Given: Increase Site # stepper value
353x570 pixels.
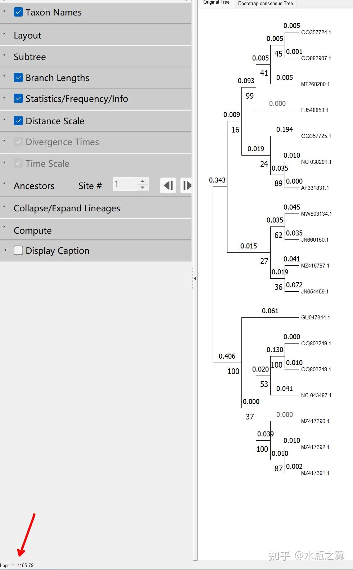Looking at the screenshot, I should [x=143, y=181].
